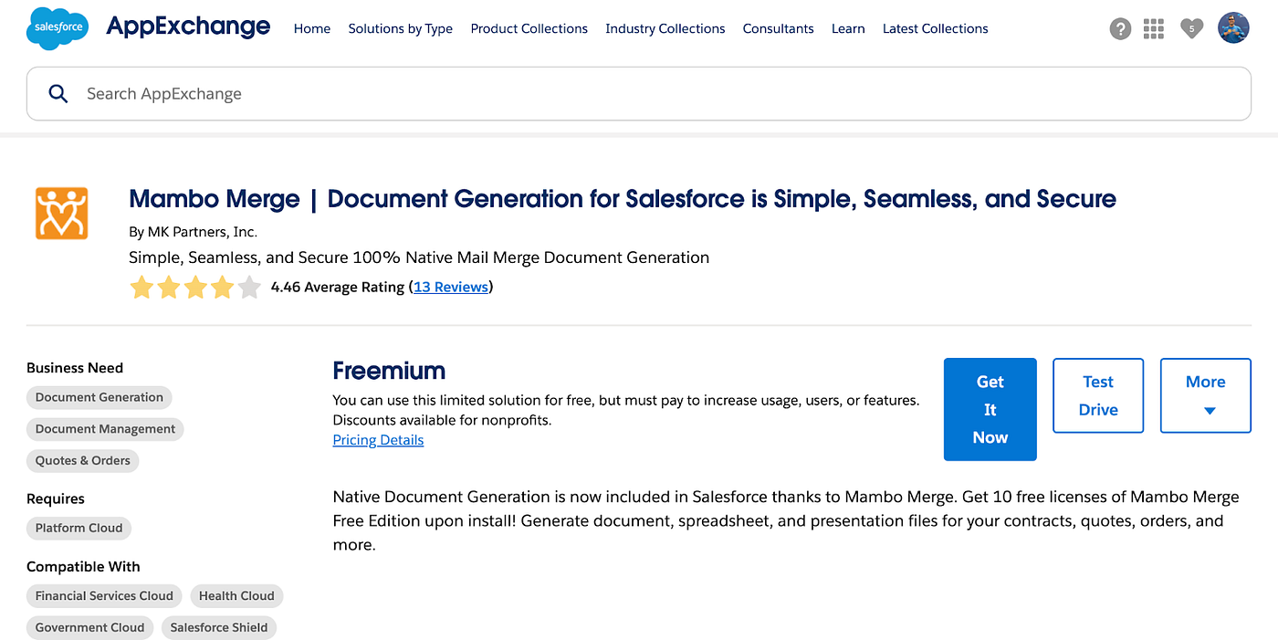Viewport: 1278px width, 640px height.
Task: Go to the Home menu
Action: [x=312, y=28]
